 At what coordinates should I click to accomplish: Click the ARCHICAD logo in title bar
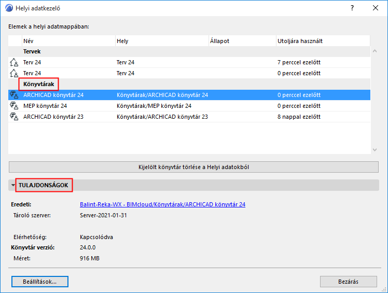(9, 8)
